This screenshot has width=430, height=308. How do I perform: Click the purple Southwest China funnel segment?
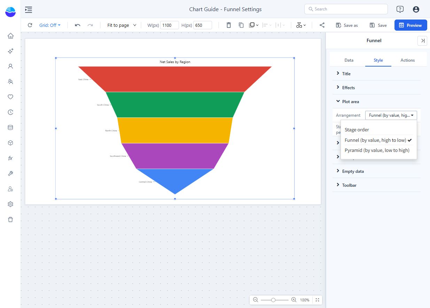(x=175, y=156)
